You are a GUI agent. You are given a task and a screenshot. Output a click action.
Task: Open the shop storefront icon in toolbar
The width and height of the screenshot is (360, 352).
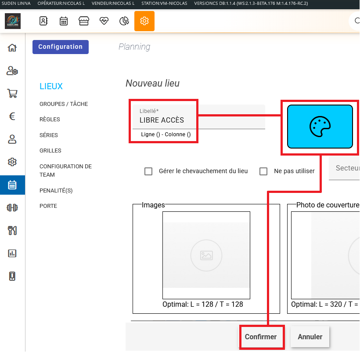pos(84,21)
